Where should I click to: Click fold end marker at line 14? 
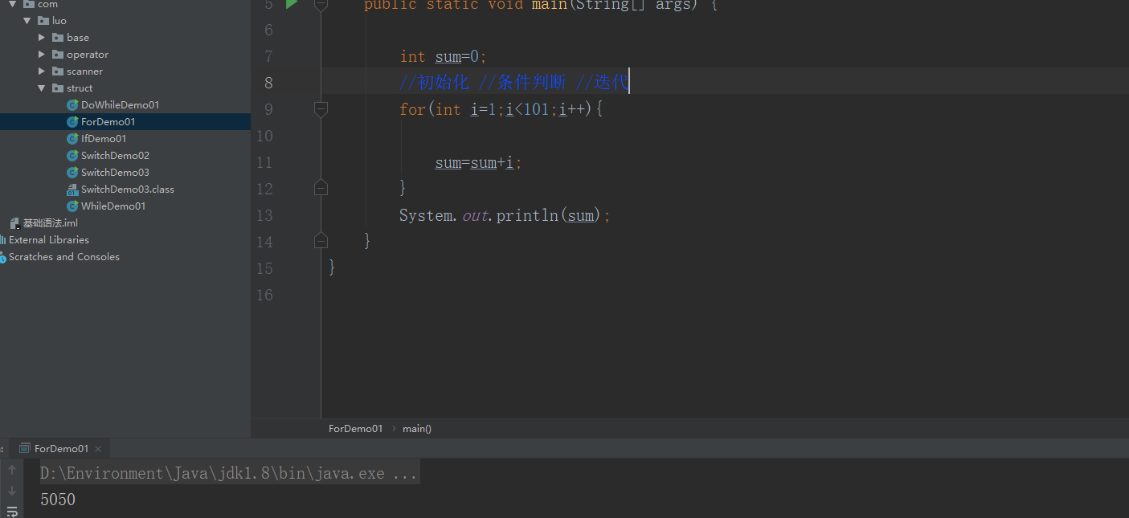[x=321, y=240]
